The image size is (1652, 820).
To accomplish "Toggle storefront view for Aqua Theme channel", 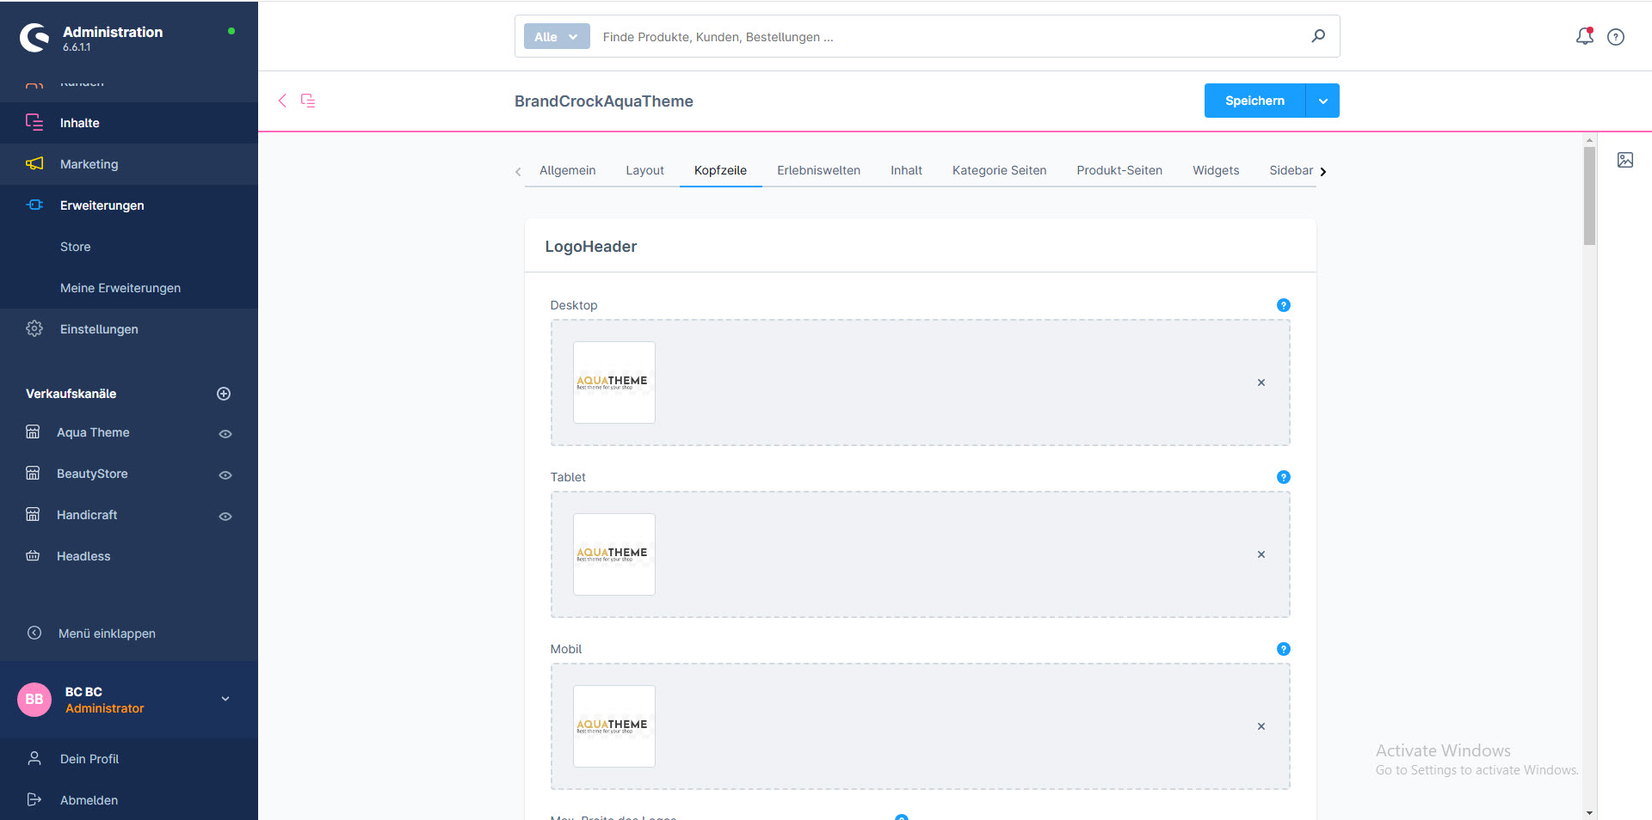I will pyautogui.click(x=225, y=434).
